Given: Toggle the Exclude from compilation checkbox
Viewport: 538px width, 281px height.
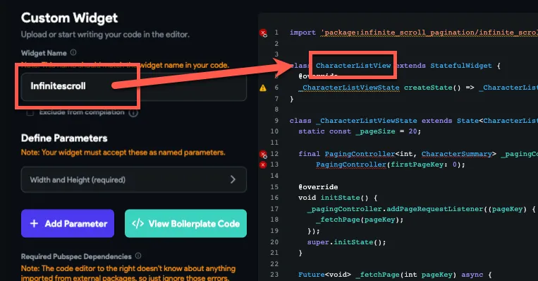Looking at the screenshot, I should tap(30, 112).
